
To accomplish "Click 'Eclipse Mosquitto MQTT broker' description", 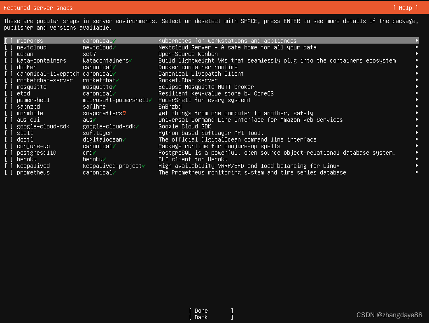I will (206, 87).
